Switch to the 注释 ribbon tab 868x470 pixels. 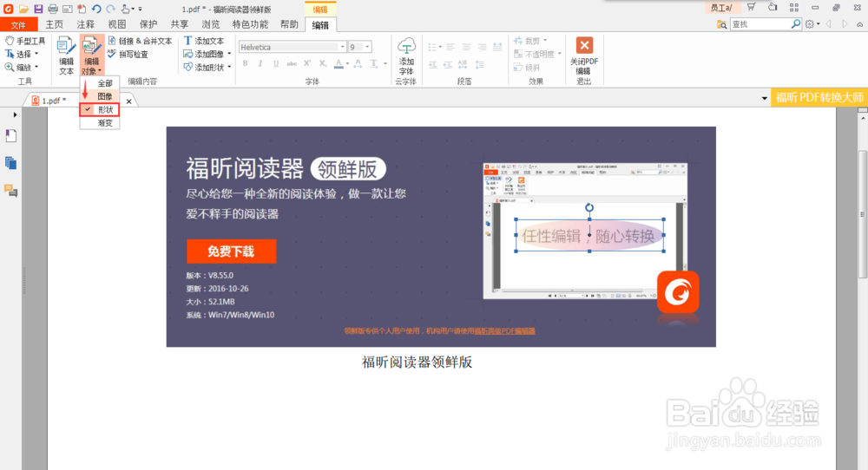pyautogui.click(x=85, y=24)
